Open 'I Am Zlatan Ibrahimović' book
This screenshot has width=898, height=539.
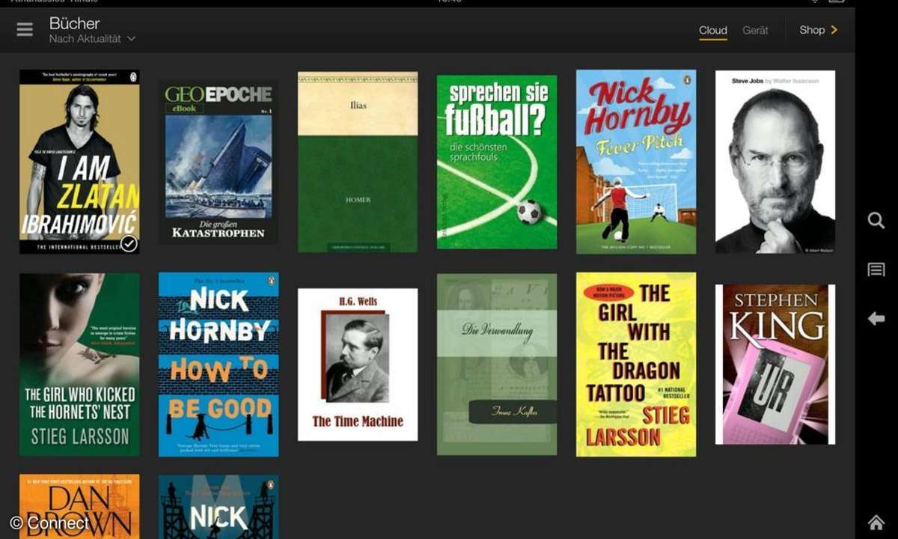(79, 162)
